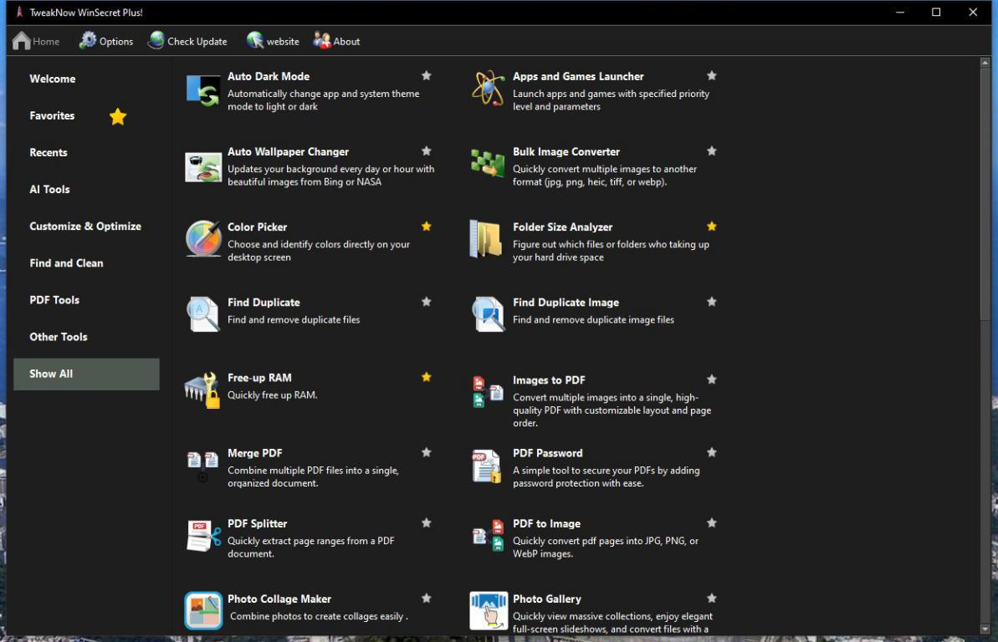This screenshot has height=642, width=998.
Task: Add PDF Password to favorites with star
Action: point(712,452)
